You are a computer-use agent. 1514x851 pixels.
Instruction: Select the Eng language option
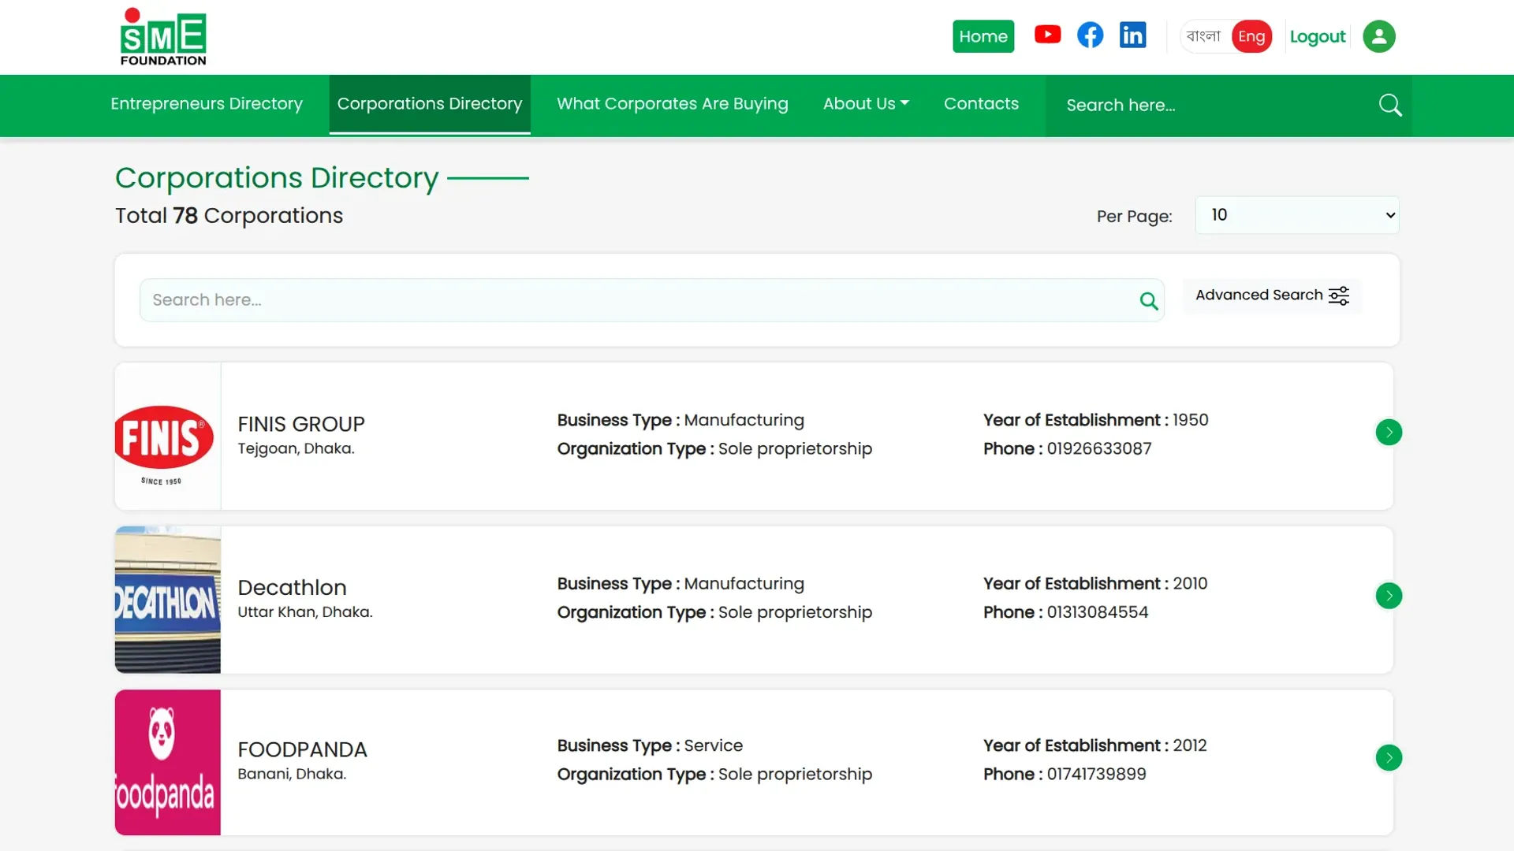pyautogui.click(x=1251, y=36)
